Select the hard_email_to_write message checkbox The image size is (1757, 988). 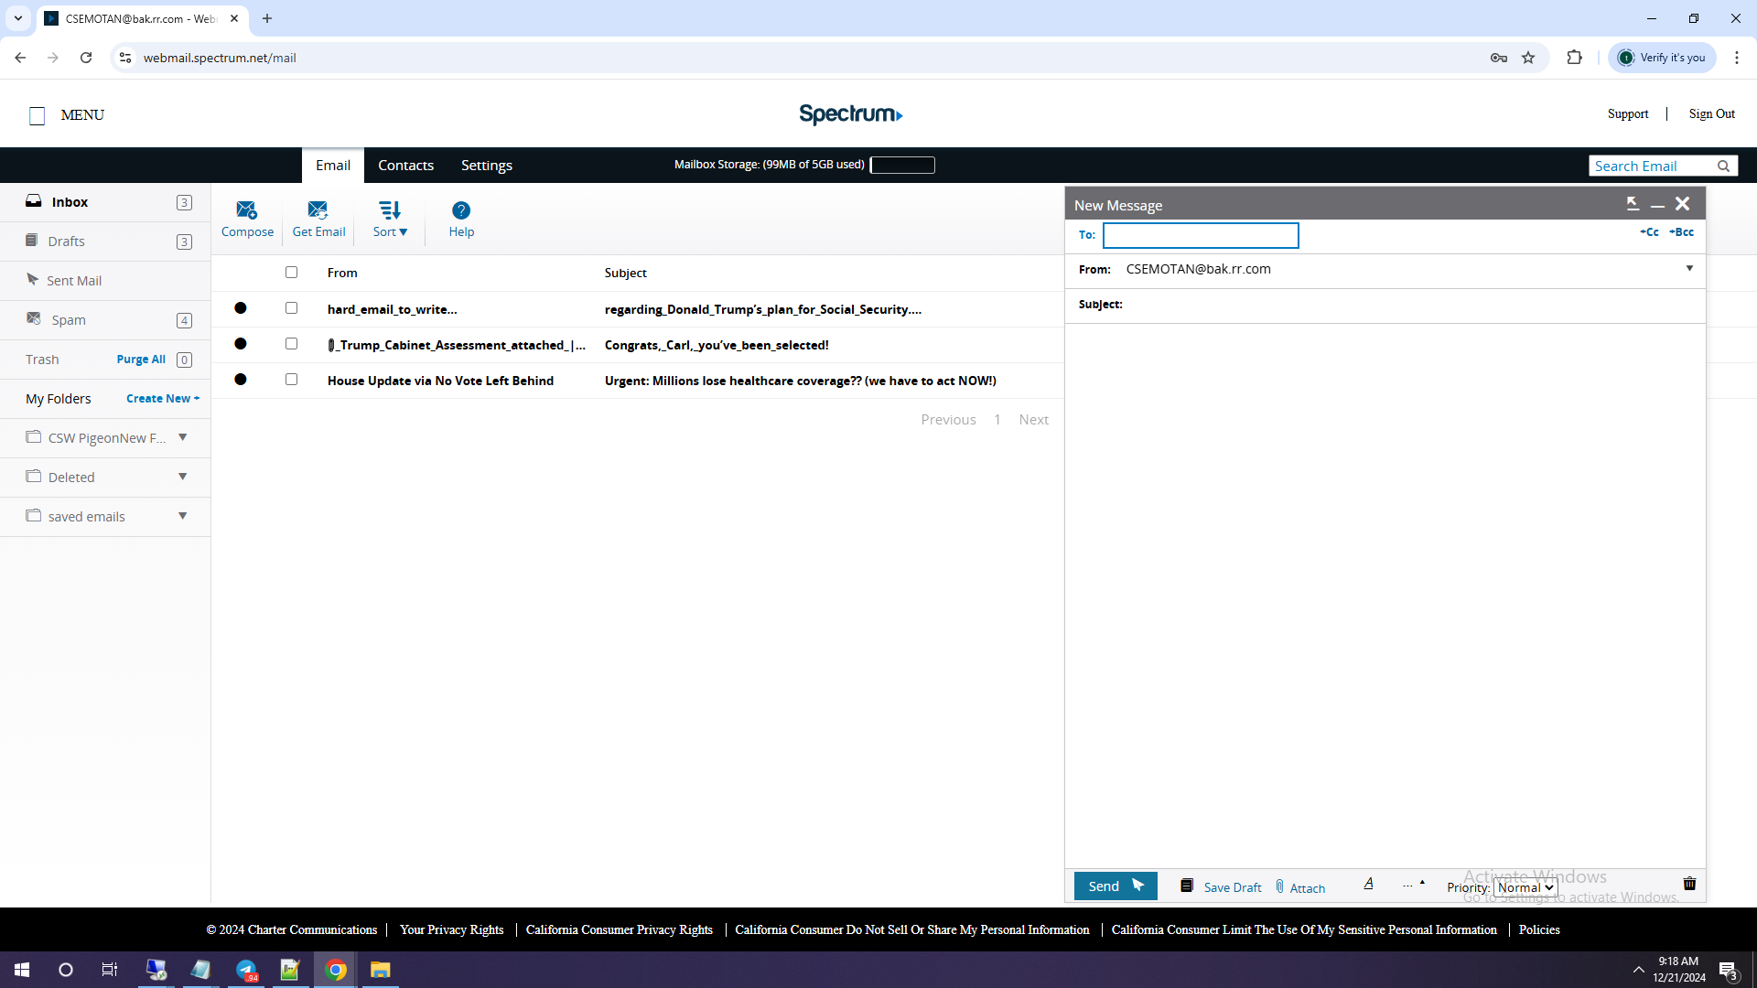pos(291,308)
